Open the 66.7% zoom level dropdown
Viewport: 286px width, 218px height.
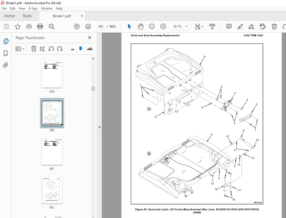pos(187,27)
